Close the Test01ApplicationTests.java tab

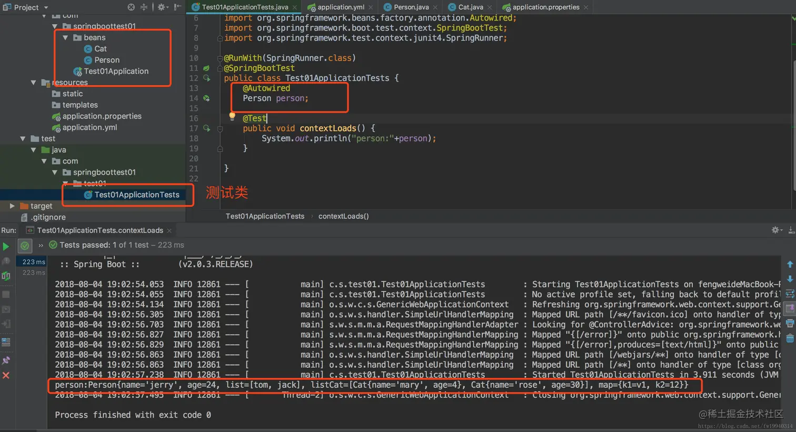tap(295, 7)
